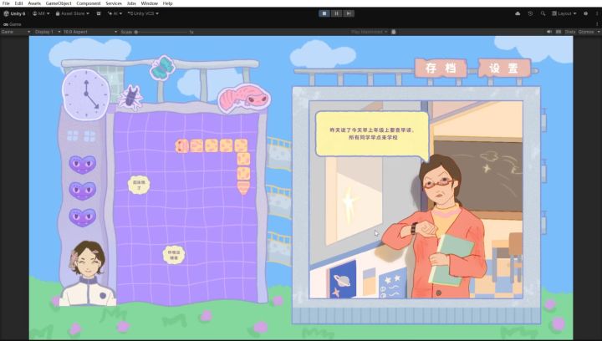This screenshot has width=602, height=341.
Task: Open the Play Maximized dropdown
Action: pos(369,32)
